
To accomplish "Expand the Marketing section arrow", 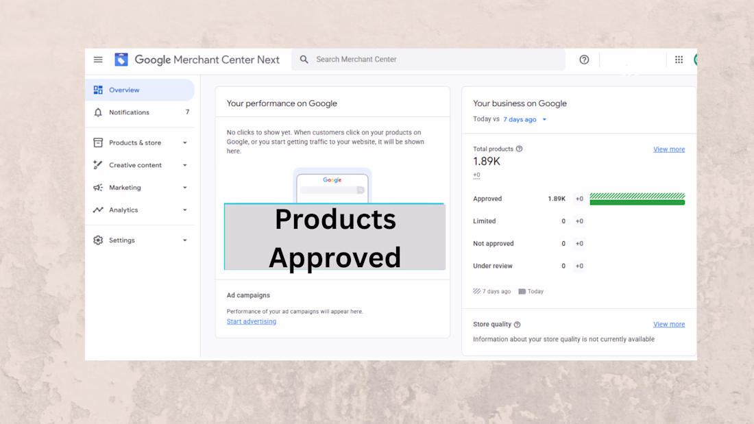I will [184, 188].
